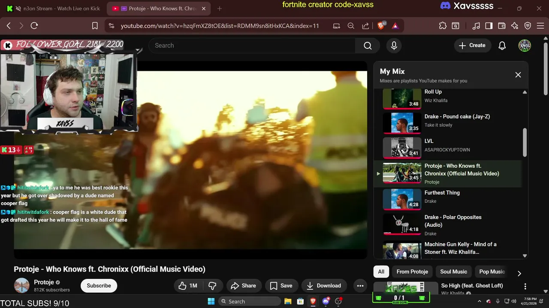The width and height of the screenshot is (549, 308).
Task: Select LVL by ASAPROCKYUPTOWN
Action: (x=448, y=147)
